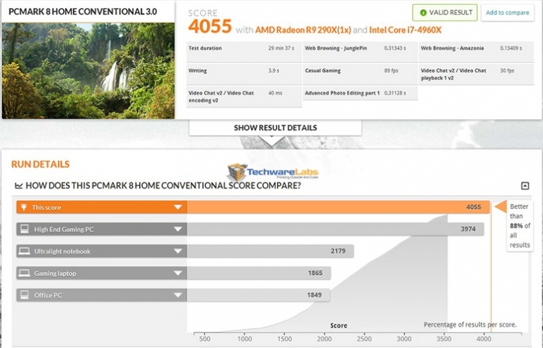543x348 pixels.
Task: Click the 2000 tick on the score axis
Action: [324, 338]
